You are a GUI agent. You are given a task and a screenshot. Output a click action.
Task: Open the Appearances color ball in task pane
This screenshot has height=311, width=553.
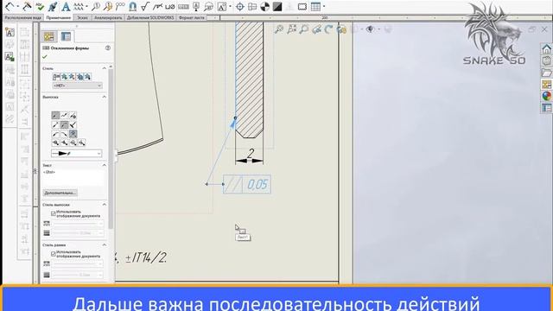[546, 96]
